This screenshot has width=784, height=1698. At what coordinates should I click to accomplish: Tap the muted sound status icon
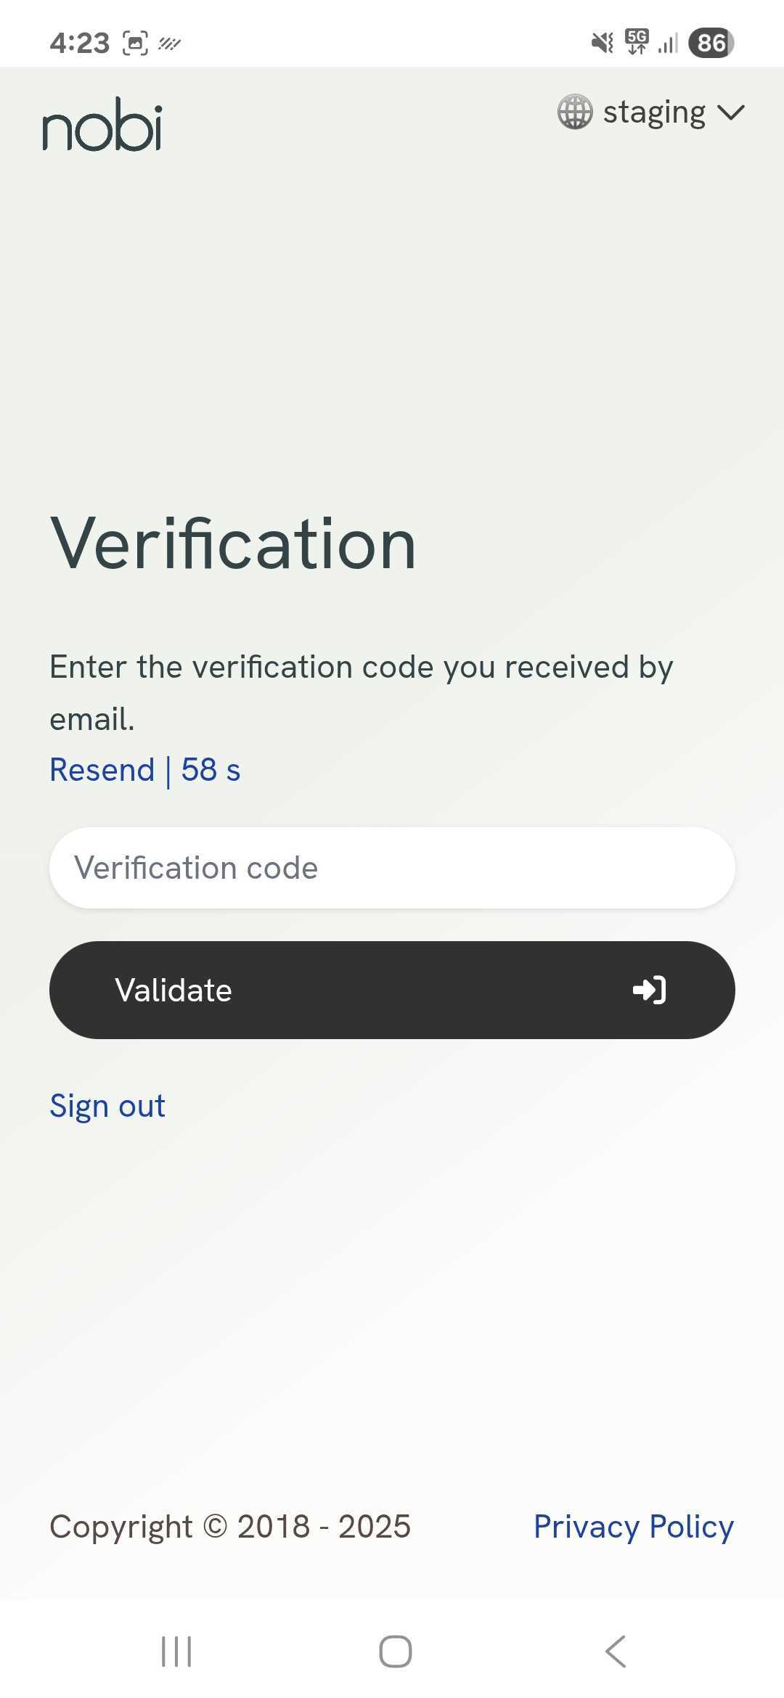pyautogui.click(x=602, y=43)
